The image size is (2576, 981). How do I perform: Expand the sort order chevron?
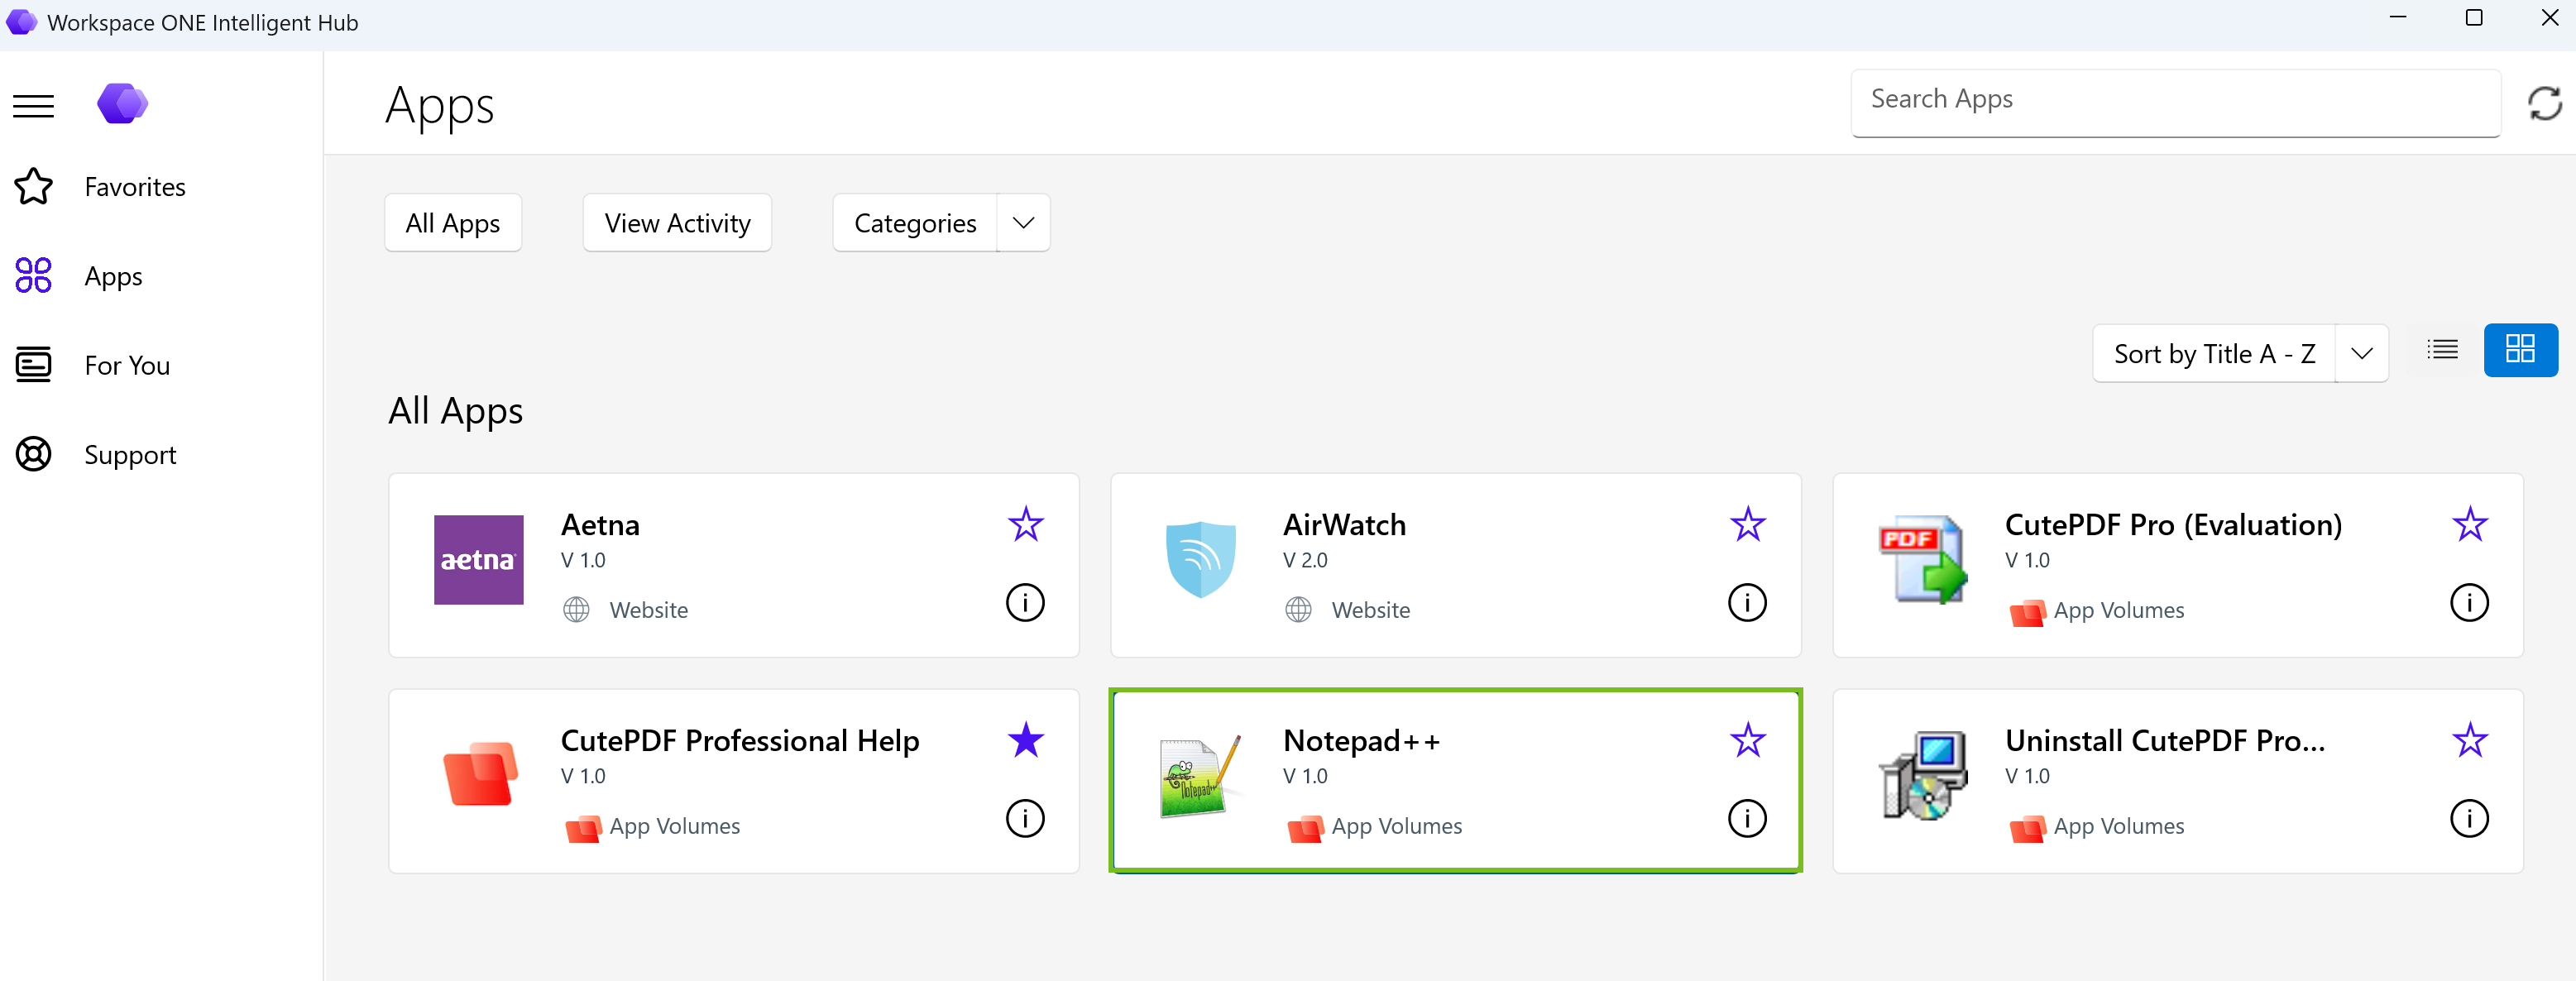tap(2362, 353)
